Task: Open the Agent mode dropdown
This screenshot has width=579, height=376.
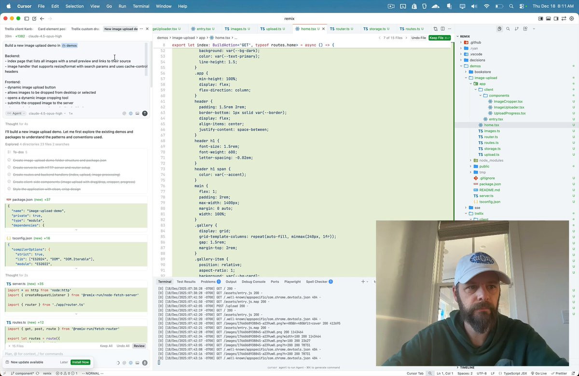Action: 15,113
